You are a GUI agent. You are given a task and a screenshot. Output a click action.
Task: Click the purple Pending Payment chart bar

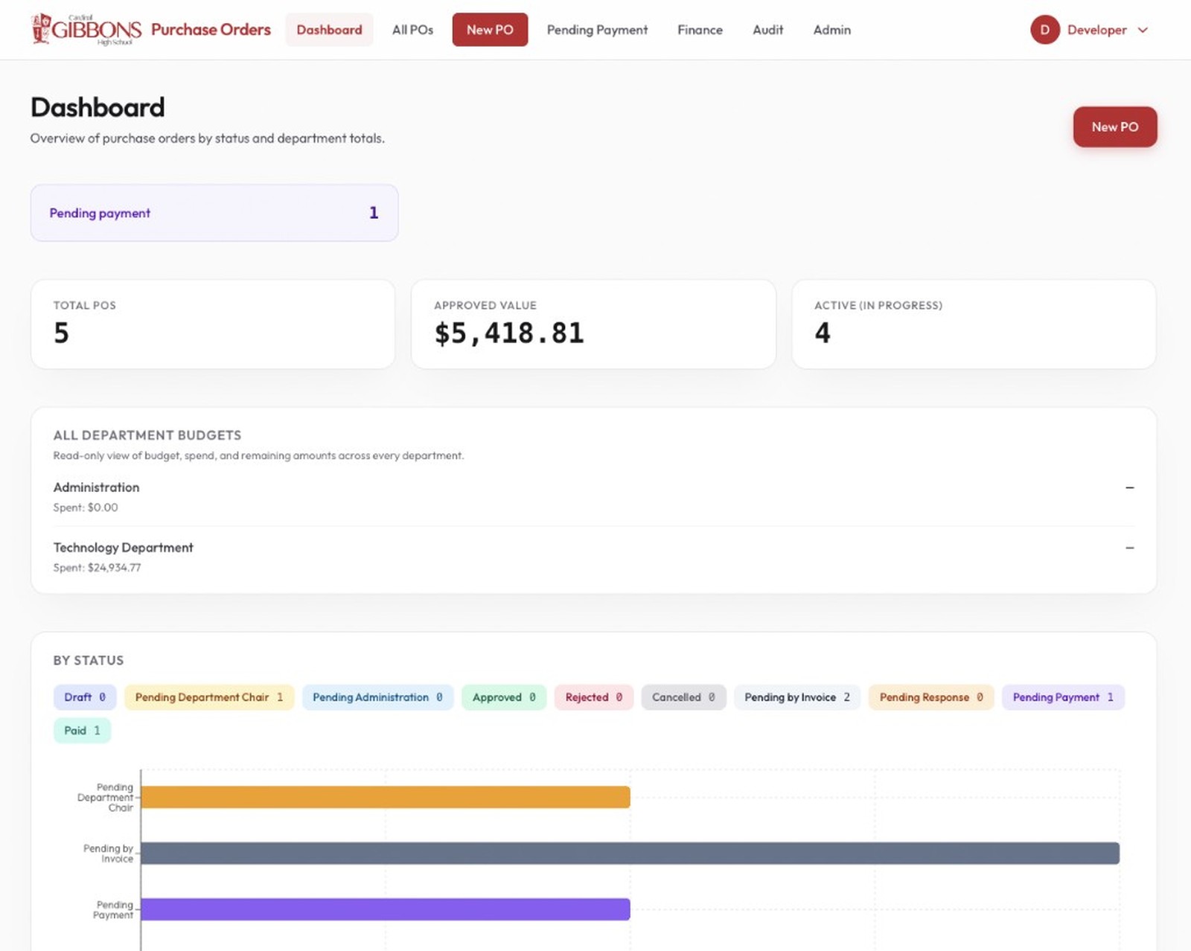(x=386, y=909)
